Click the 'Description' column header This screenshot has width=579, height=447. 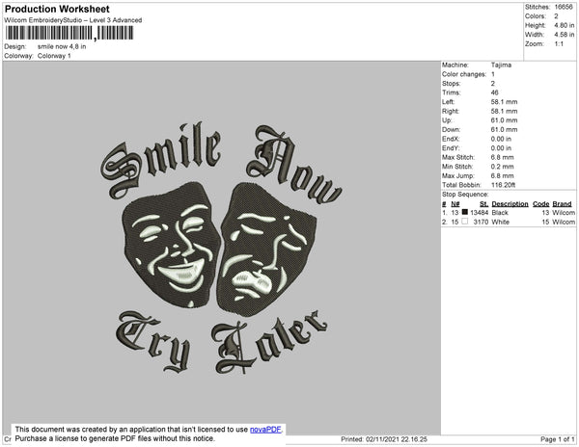(510, 204)
